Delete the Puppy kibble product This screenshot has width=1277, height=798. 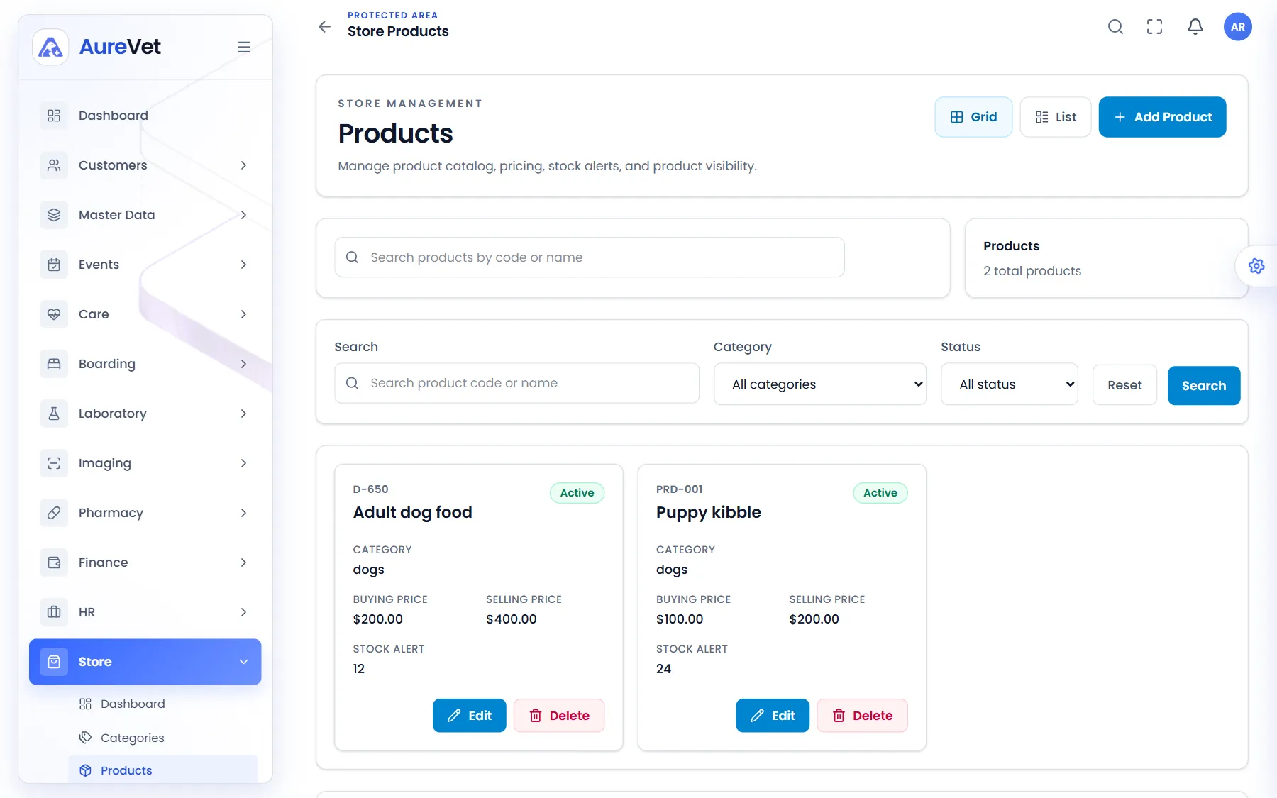pos(862,716)
